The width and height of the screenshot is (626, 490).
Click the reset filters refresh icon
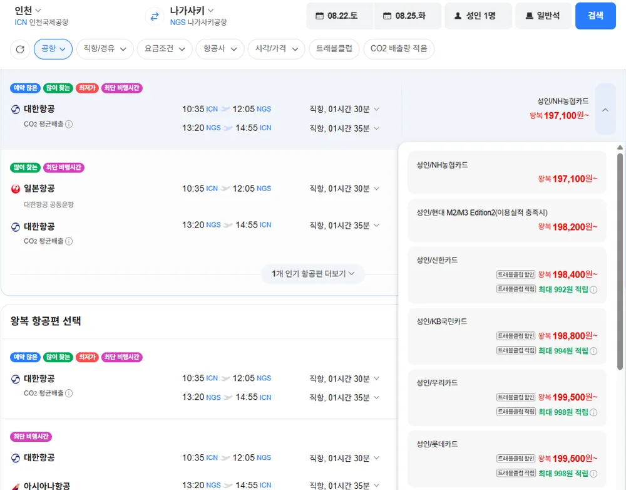click(x=20, y=49)
